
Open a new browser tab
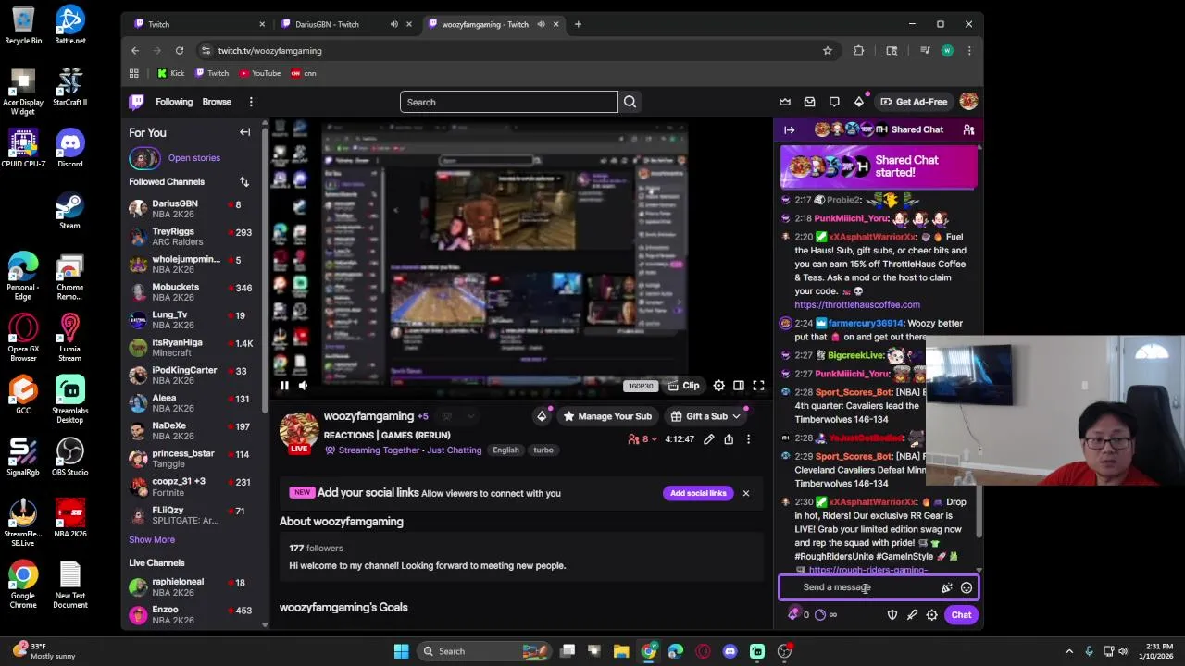578,24
